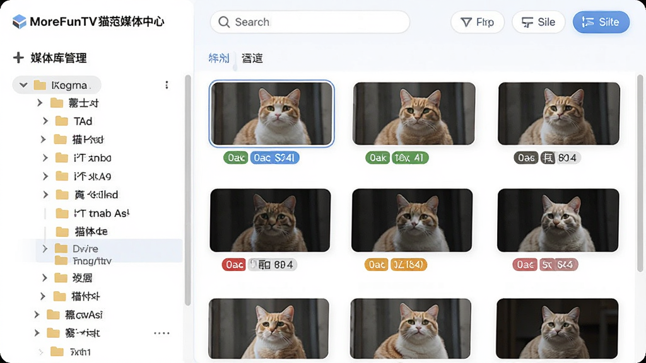
Task: Open the four-dot more options in the sidebar
Action: click(161, 333)
